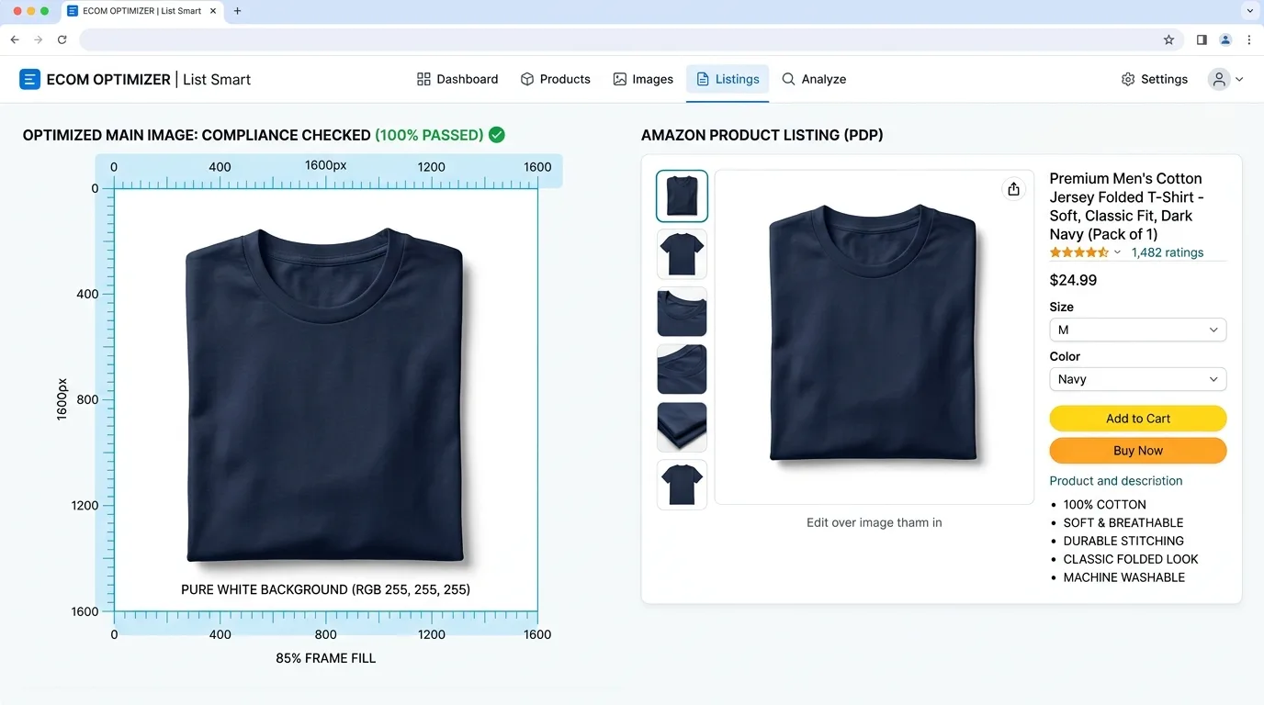Click the share icon on product image
Viewport: 1264px width, 705px height.
[1013, 188]
